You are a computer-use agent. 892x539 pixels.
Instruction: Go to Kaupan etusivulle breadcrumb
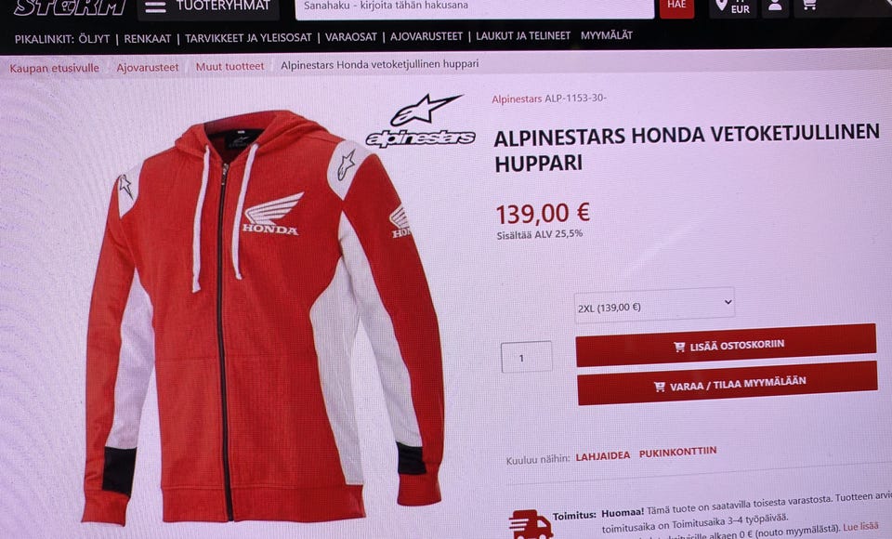tap(54, 68)
